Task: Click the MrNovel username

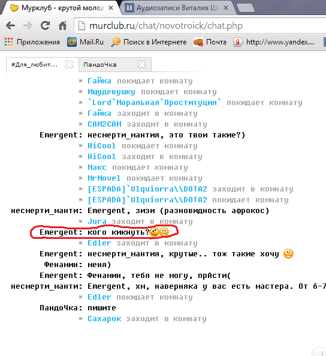Action: click(x=104, y=178)
